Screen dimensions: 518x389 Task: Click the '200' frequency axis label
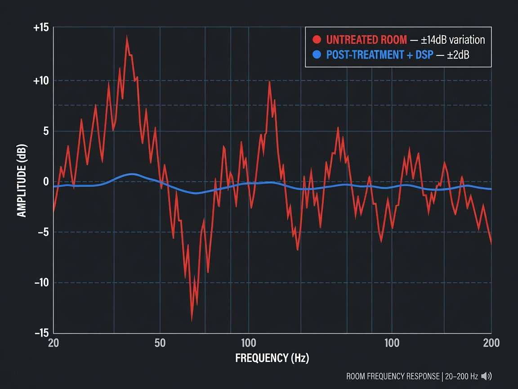pos(491,343)
